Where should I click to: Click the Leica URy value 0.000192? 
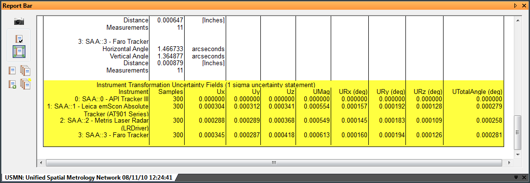point(392,107)
